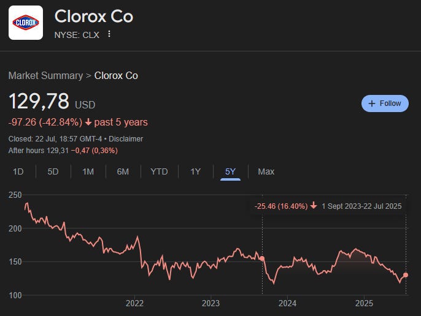The width and height of the screenshot is (421, 316).
Task: Open the three-dot options menu beside NYSE: CLX
Action: point(109,34)
